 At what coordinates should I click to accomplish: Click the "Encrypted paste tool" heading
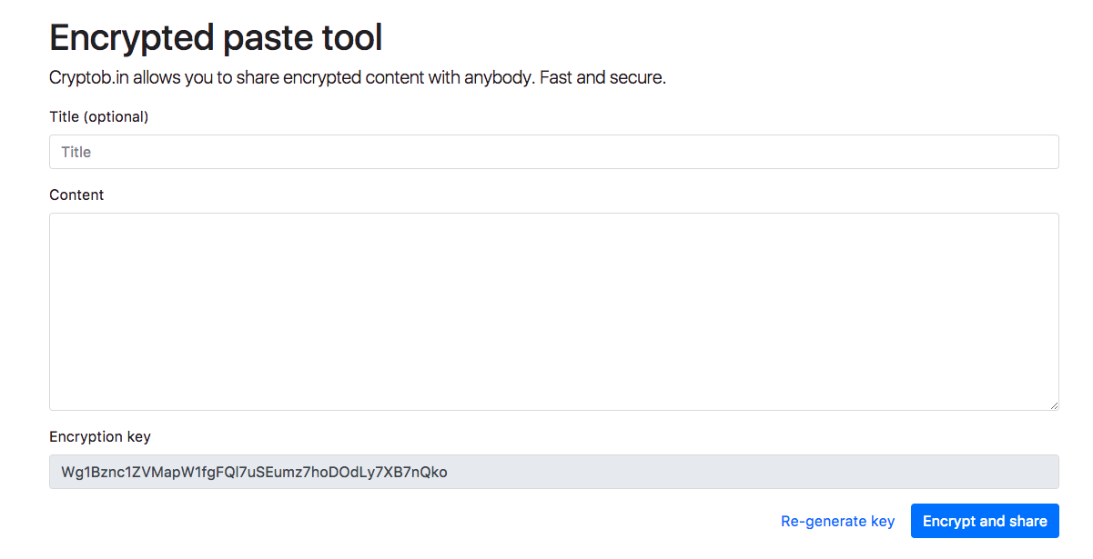(x=216, y=38)
